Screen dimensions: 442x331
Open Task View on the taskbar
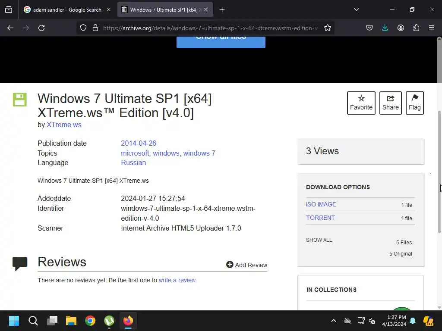(52, 321)
